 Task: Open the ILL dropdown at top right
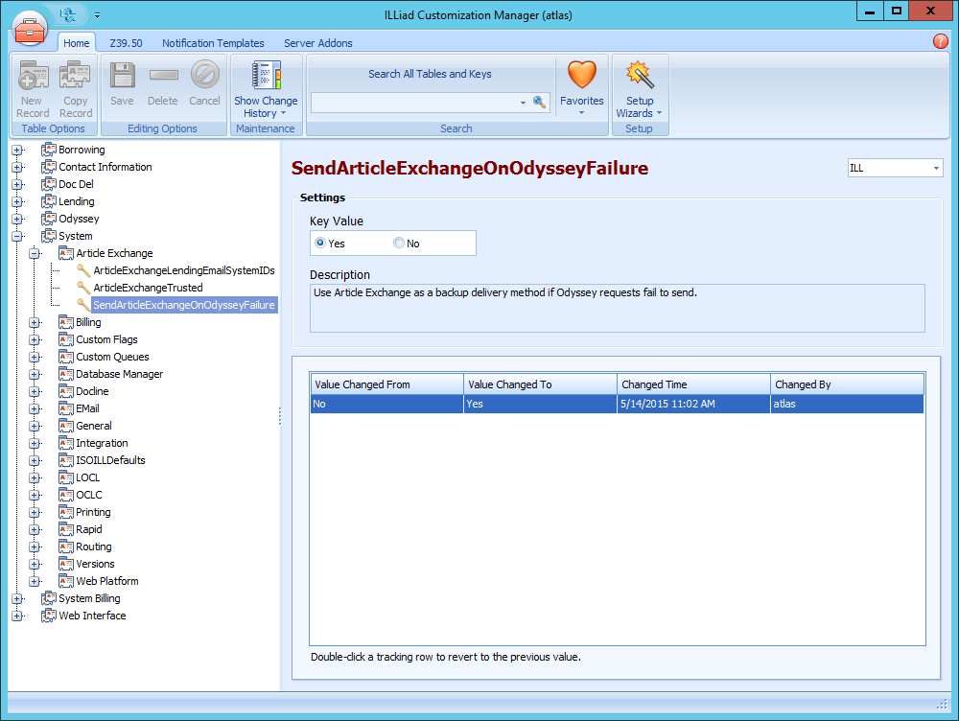pos(936,167)
